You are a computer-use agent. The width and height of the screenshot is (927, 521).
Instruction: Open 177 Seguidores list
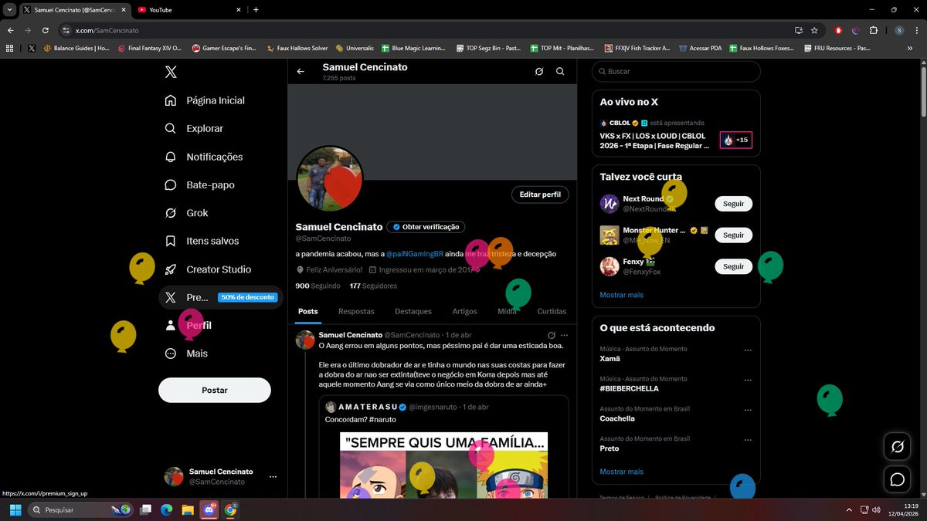(x=373, y=286)
